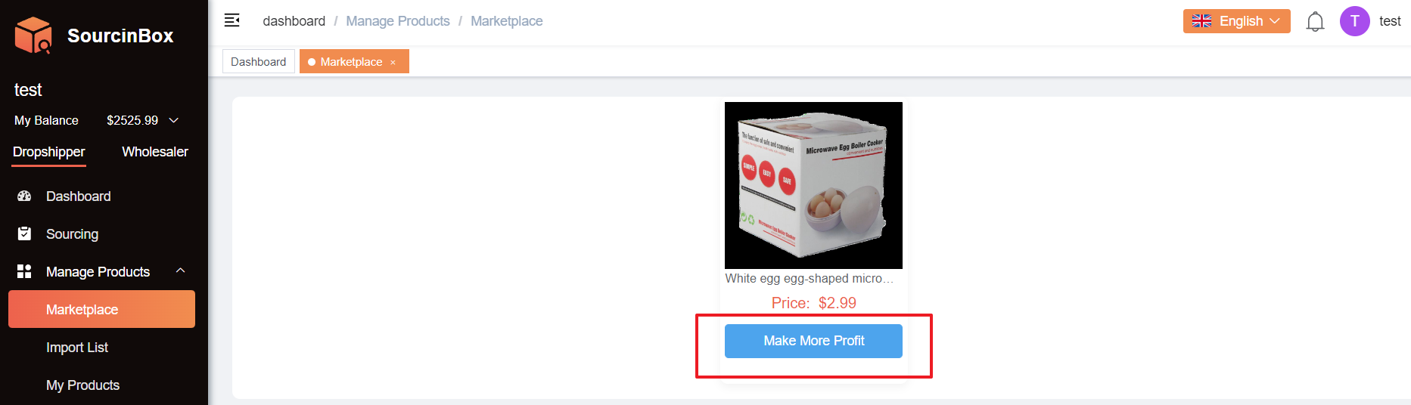Click the White egg product title

tap(809, 279)
